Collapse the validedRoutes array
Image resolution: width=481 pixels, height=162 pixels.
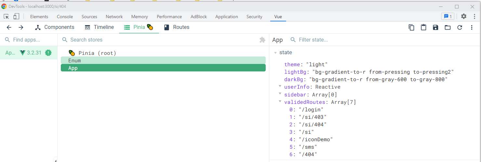280,101
